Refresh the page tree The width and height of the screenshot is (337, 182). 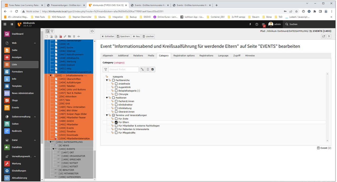coord(92,31)
